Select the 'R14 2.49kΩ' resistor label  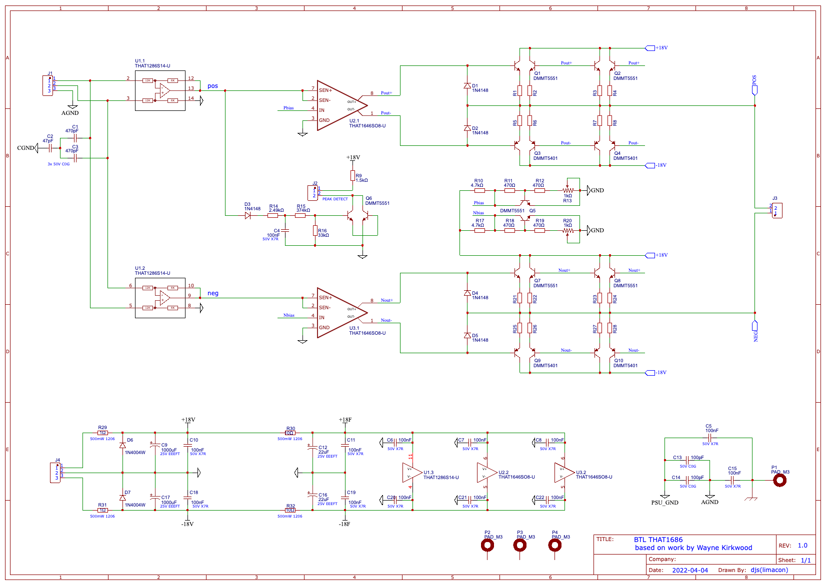(x=276, y=208)
